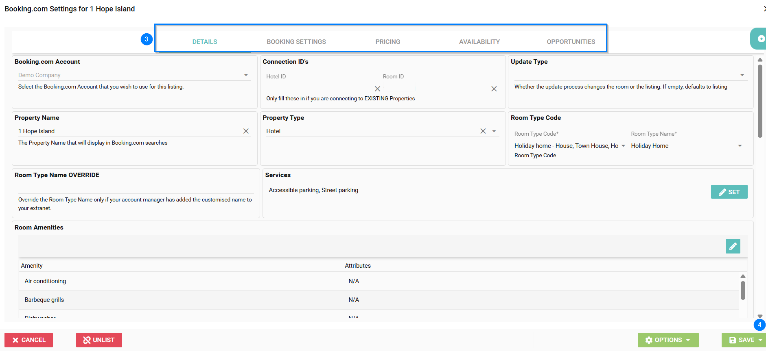This screenshot has height=351, width=766.
Task: Unlist this property from Booking.com
Action: tap(99, 340)
